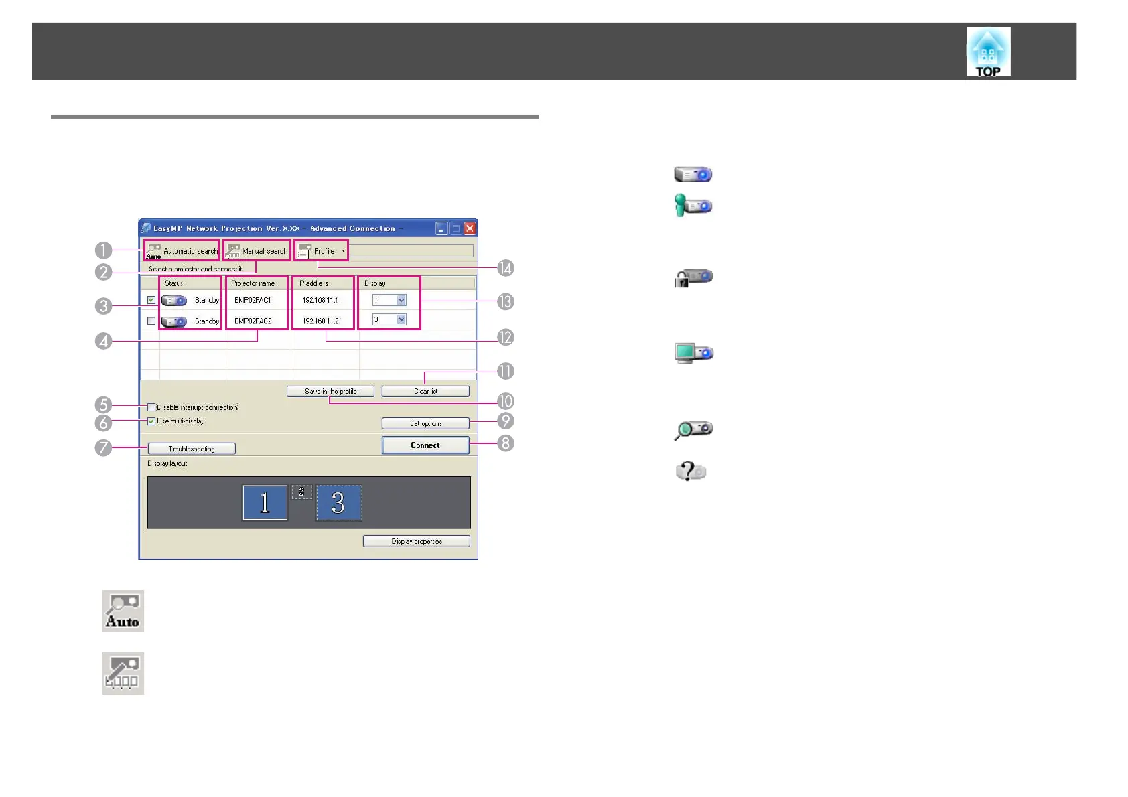Click the EasyMP title bar app icon
Screen dimensions: 1128x797
click(146, 228)
